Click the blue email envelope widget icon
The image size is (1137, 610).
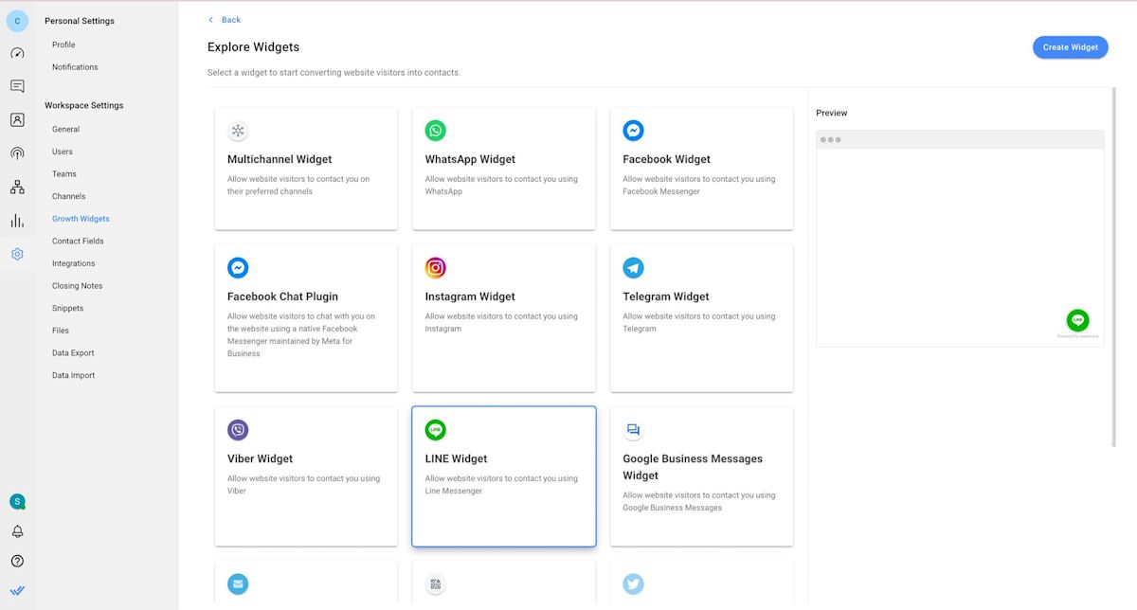pyautogui.click(x=238, y=583)
